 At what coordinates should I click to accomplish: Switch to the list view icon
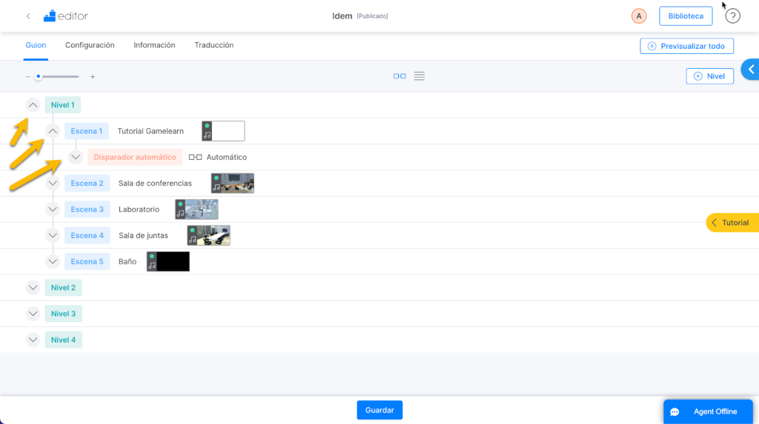[x=420, y=76]
